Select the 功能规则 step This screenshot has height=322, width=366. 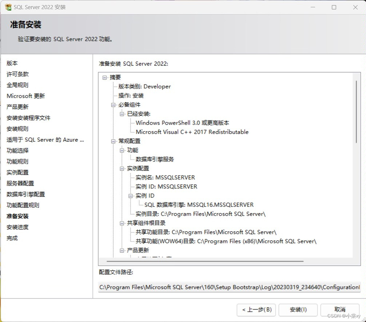17,162
